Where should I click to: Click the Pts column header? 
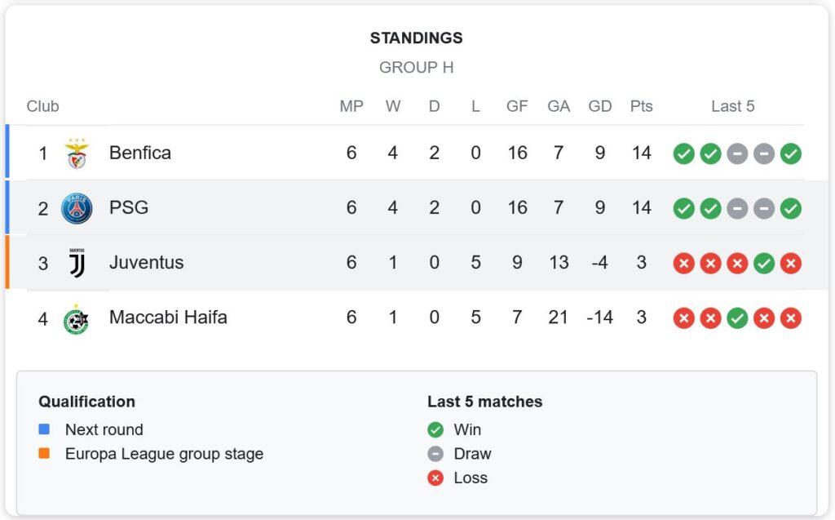click(x=641, y=106)
